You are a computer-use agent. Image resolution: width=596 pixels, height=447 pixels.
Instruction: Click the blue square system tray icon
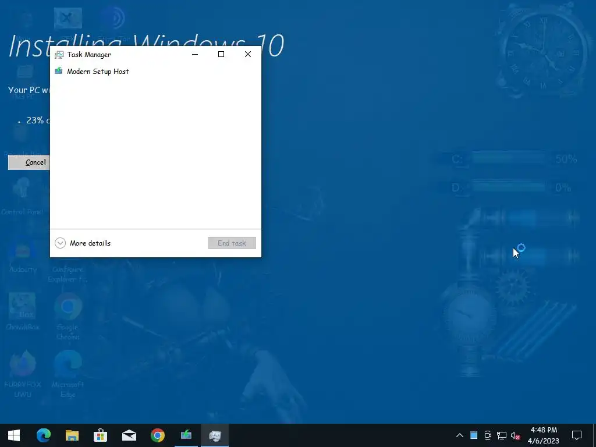tap(474, 435)
